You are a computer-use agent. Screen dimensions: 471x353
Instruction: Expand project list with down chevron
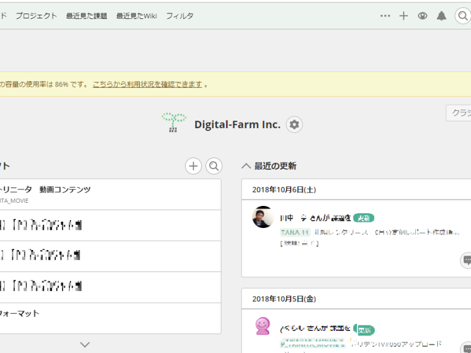click(x=85, y=344)
